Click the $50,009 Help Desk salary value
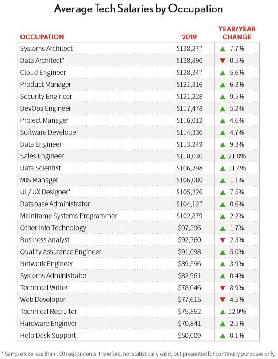This screenshot has height=359, width=278. [189, 336]
